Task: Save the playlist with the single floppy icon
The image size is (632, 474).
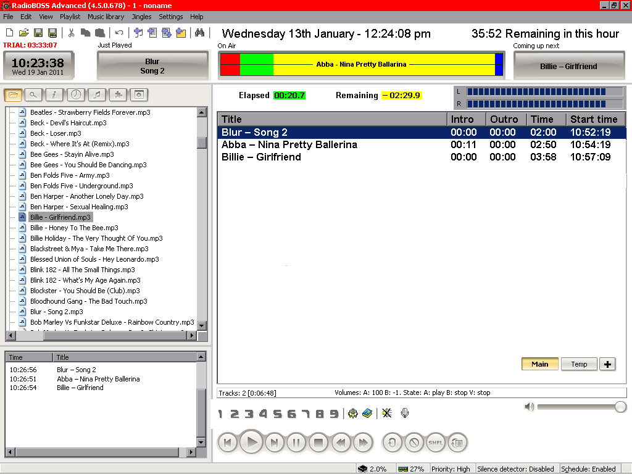Action: click(38, 33)
